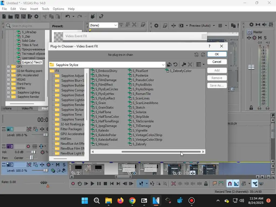Click the Master volume fader
Viewport: 276px width, 207px height.
(251, 67)
